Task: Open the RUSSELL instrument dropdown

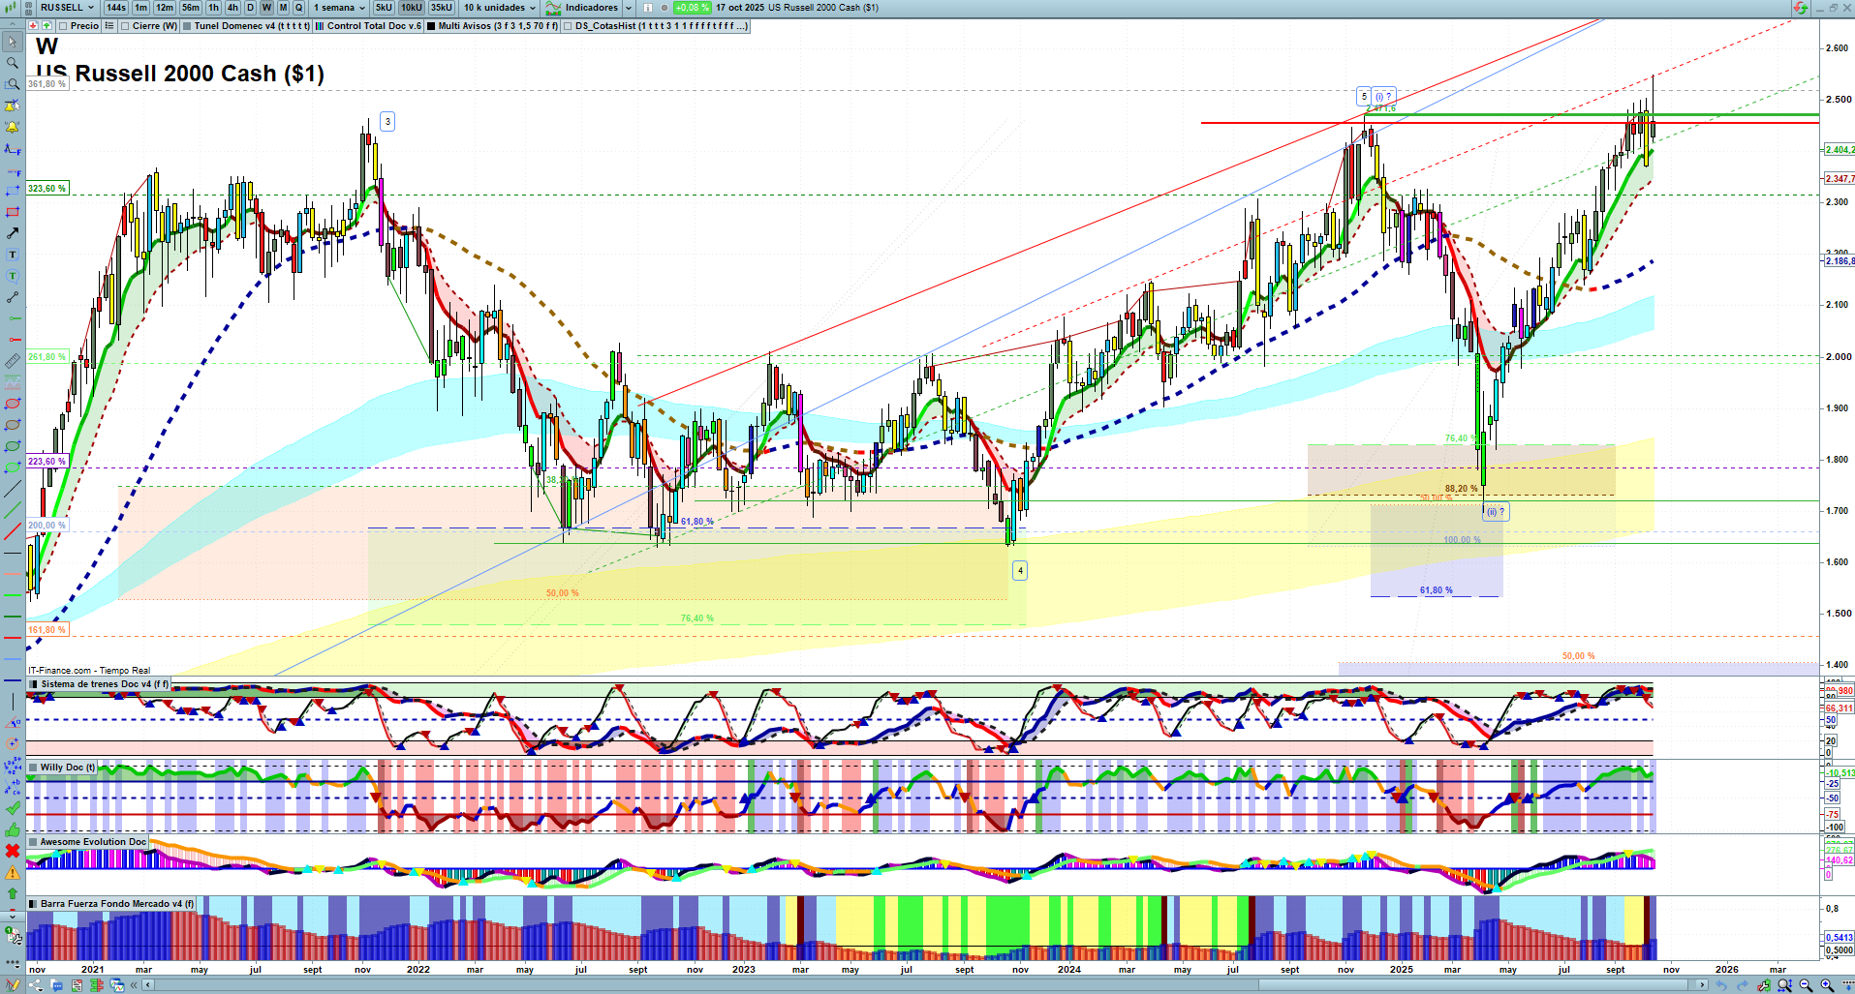Action: [66, 8]
